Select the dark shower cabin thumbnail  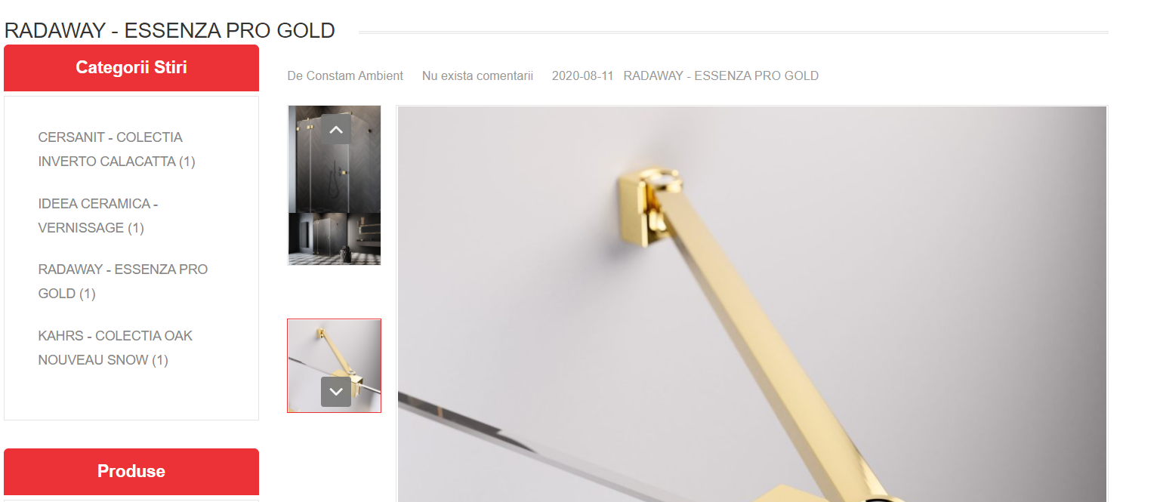[335, 159]
